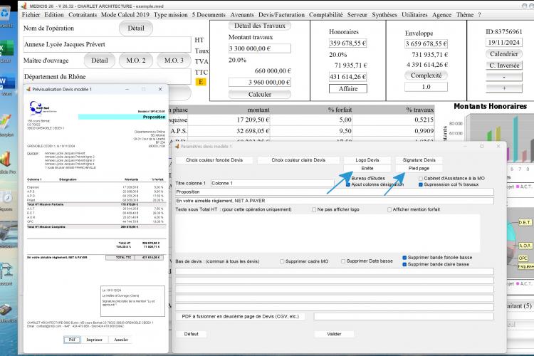Open the Serveur menu
Image resolution: width=534 pixels, height=356 pixels.
pos(357,15)
